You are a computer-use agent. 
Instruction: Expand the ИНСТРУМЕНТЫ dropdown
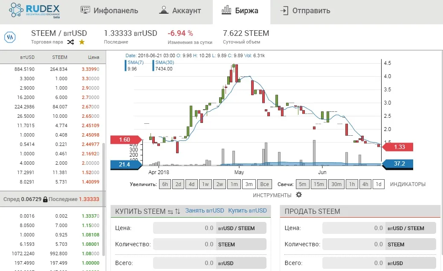click(272, 195)
